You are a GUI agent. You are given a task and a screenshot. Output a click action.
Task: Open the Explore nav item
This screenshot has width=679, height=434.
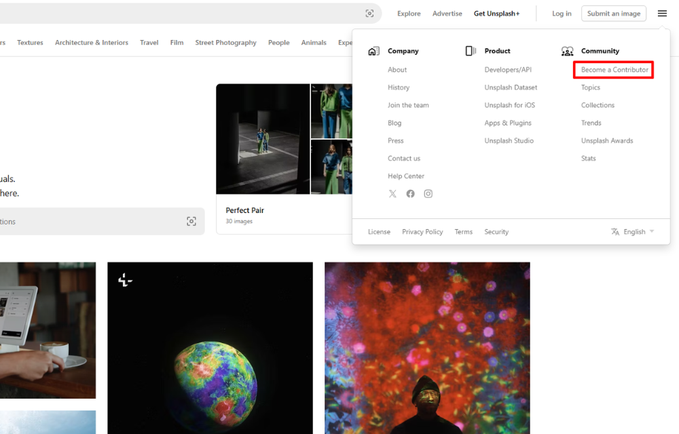point(409,14)
